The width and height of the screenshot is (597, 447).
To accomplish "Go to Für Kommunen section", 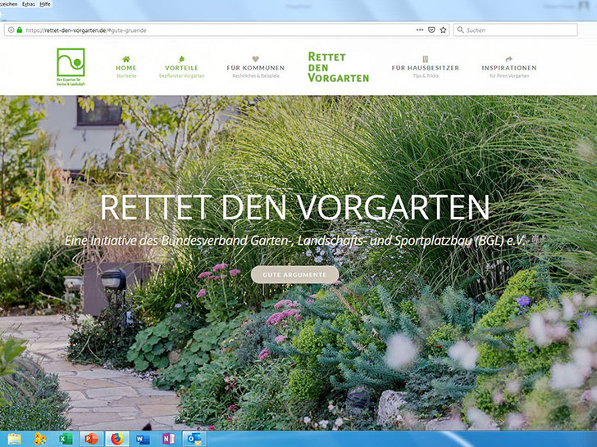I will [256, 67].
